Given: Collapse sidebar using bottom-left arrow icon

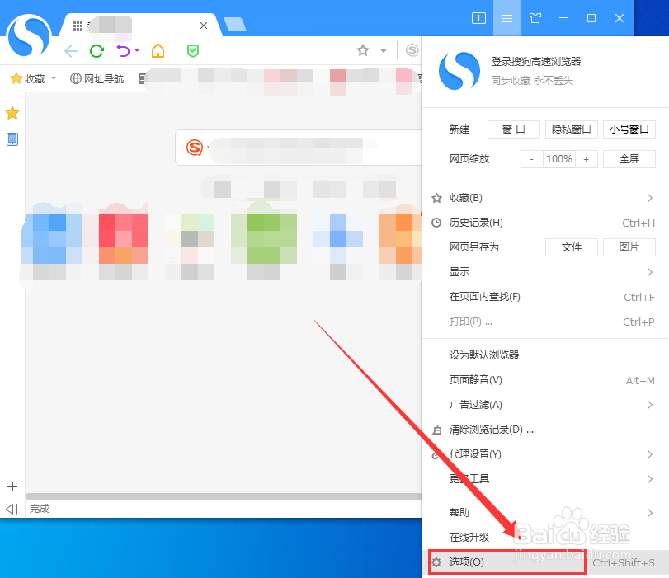Looking at the screenshot, I should 12,509.
